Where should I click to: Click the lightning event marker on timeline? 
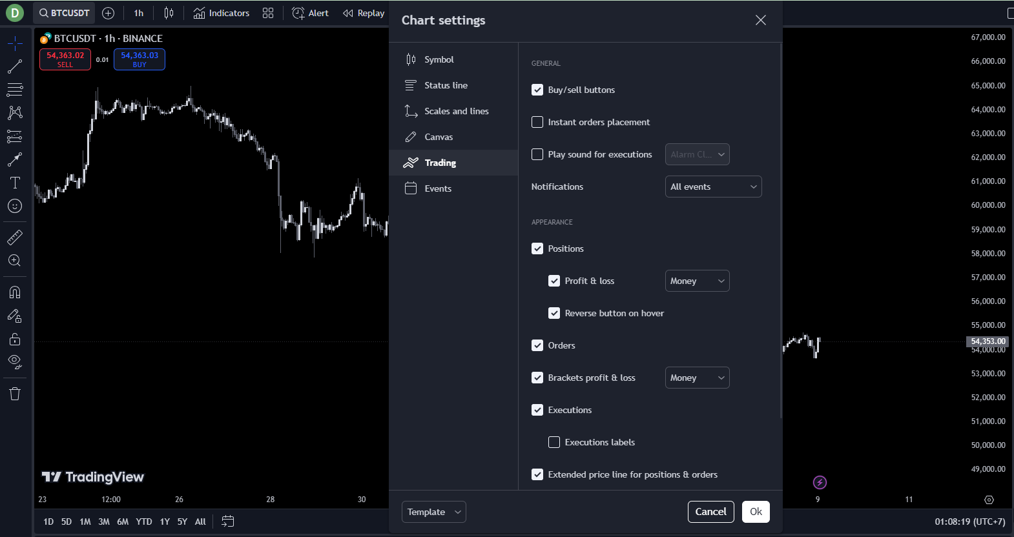click(x=820, y=482)
